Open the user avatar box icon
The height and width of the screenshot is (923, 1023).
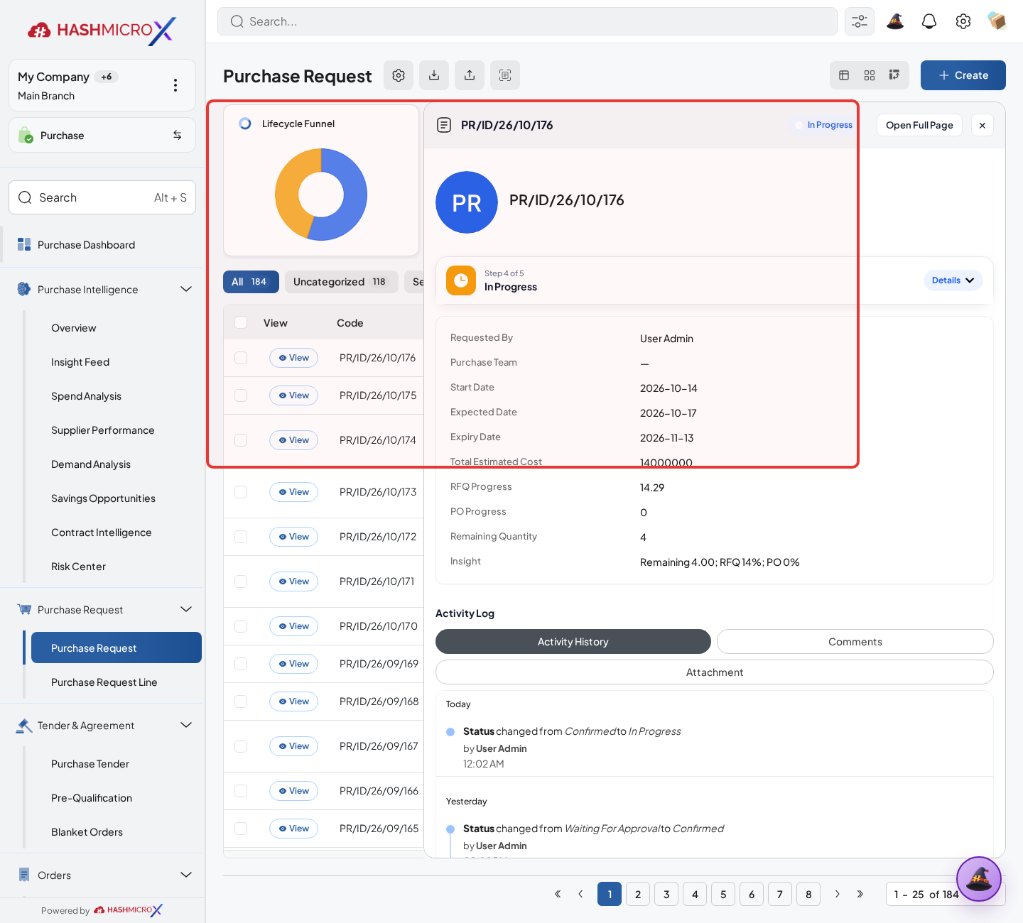(997, 21)
